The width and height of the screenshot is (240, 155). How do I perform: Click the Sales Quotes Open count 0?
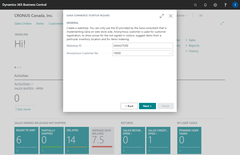(x=17, y=98)
